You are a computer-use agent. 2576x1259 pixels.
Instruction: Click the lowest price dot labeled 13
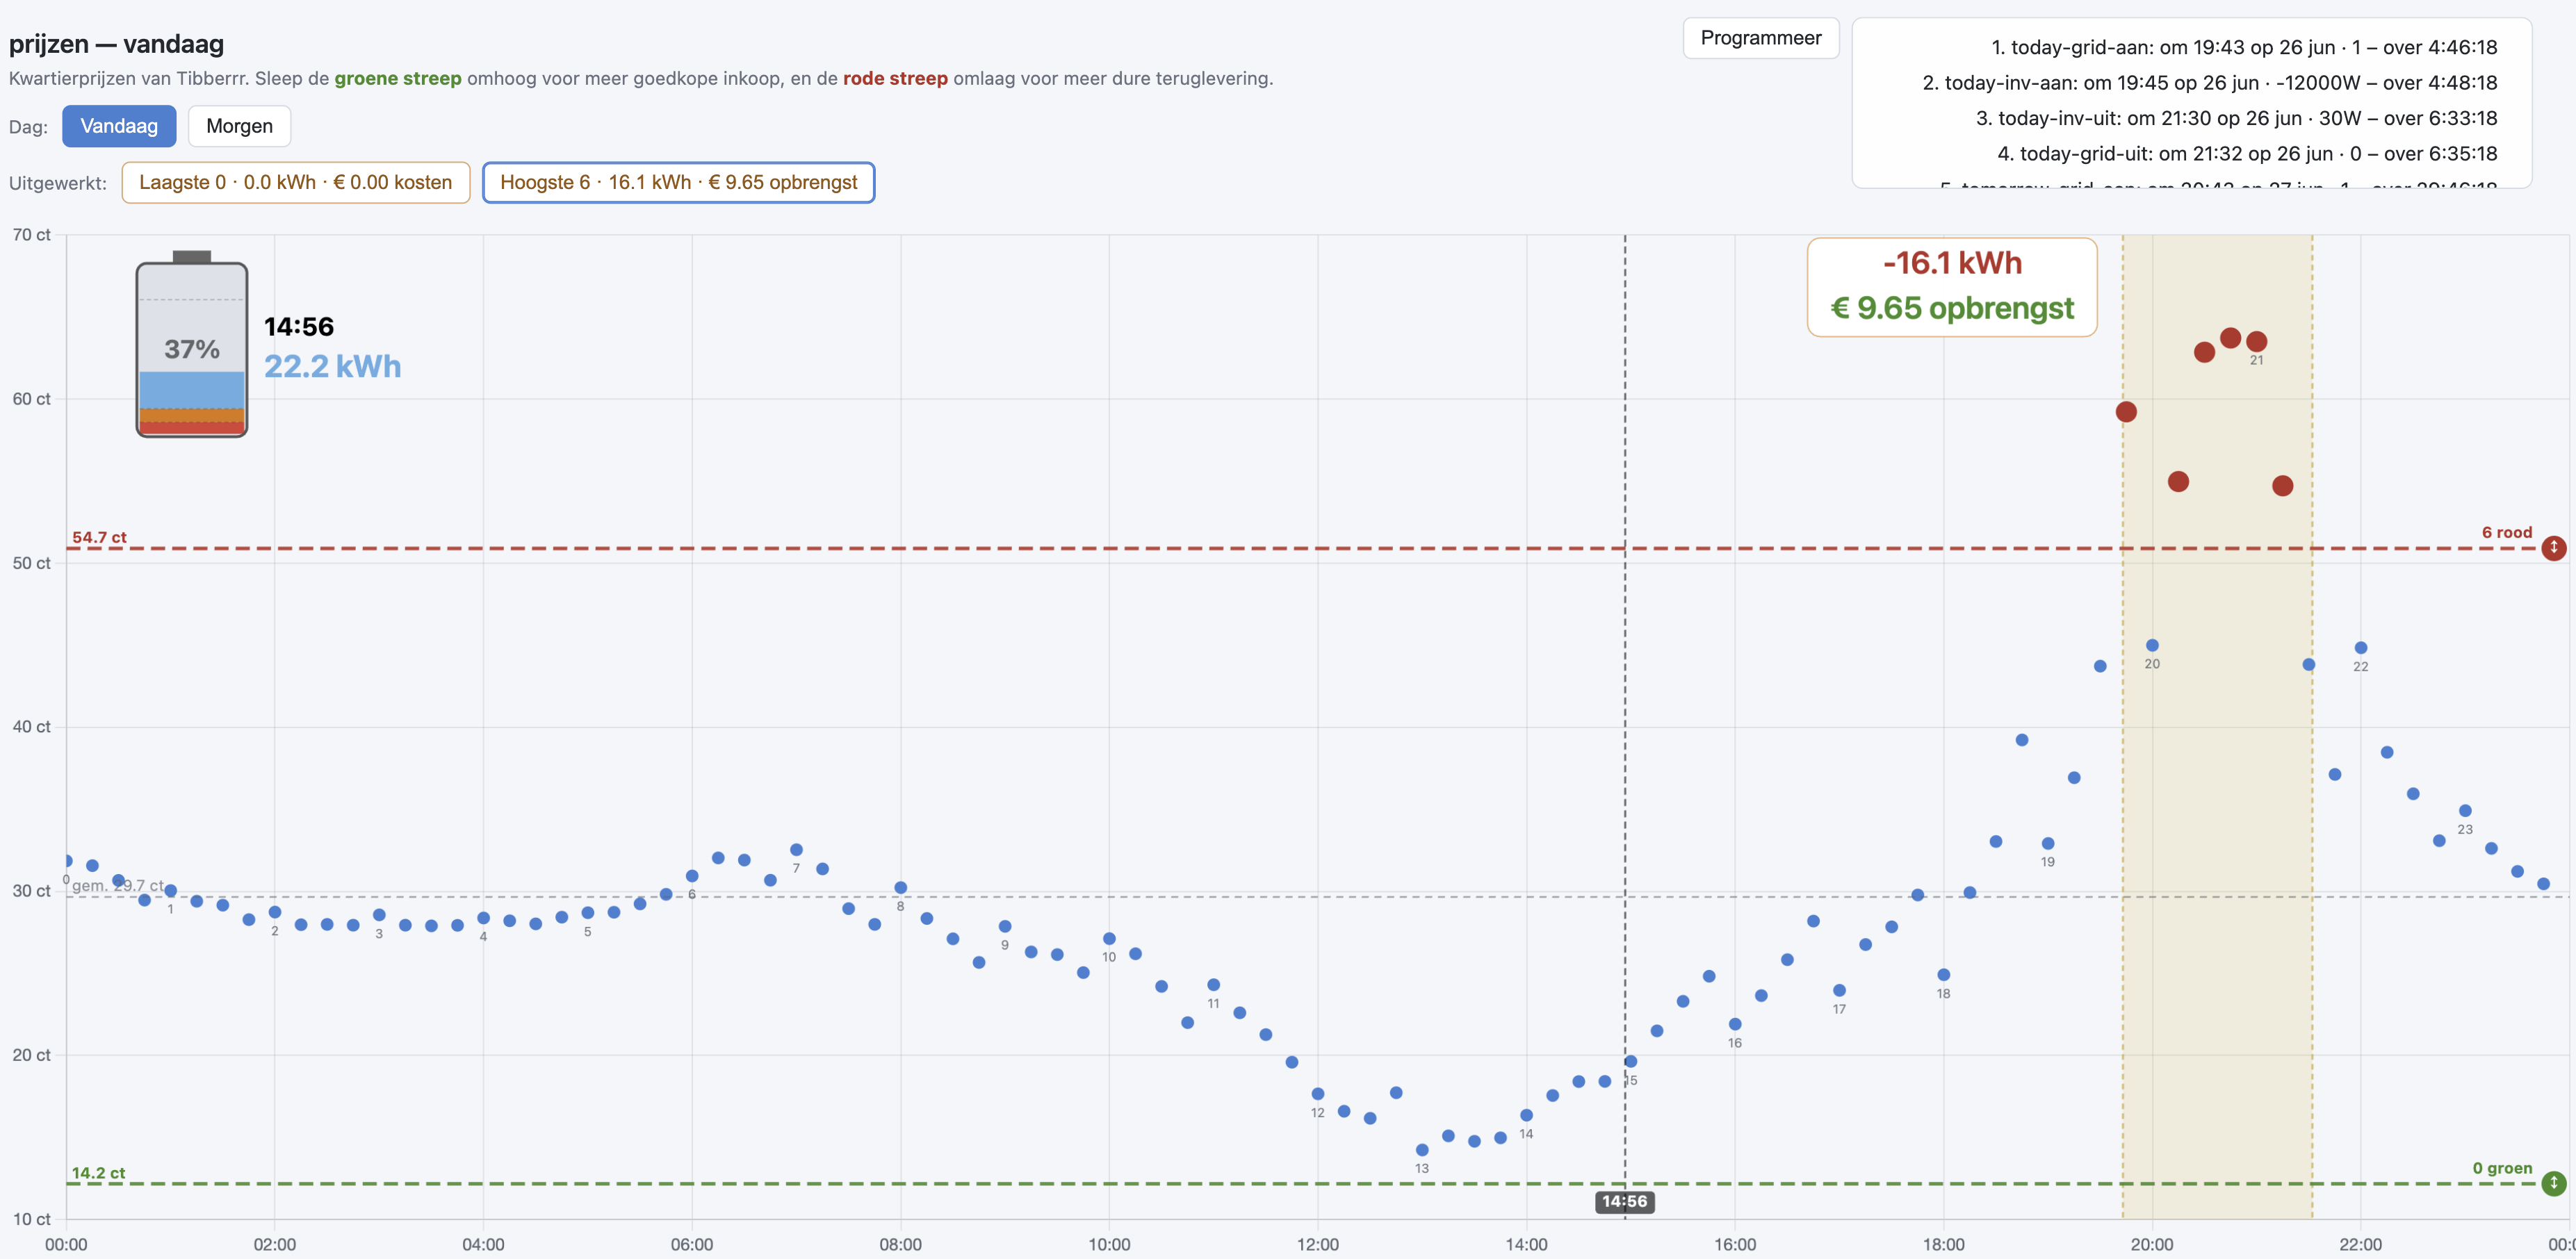pos(1422,1149)
